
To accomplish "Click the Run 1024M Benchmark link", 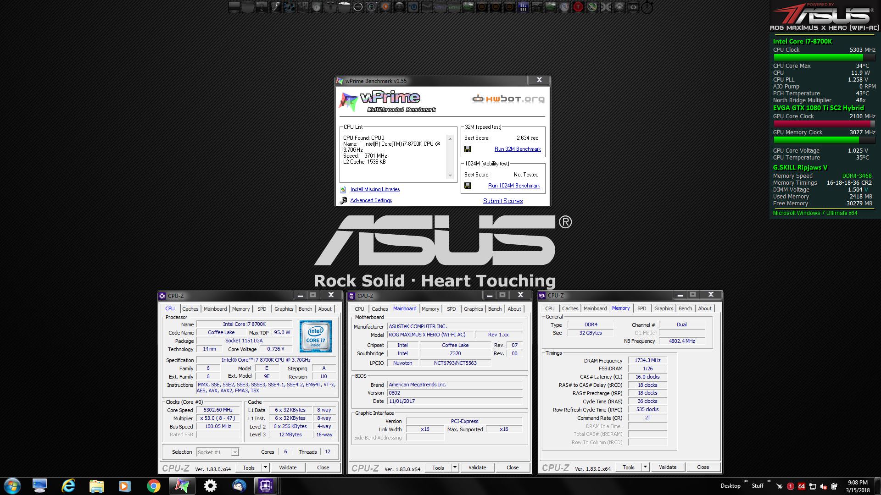I will point(514,186).
